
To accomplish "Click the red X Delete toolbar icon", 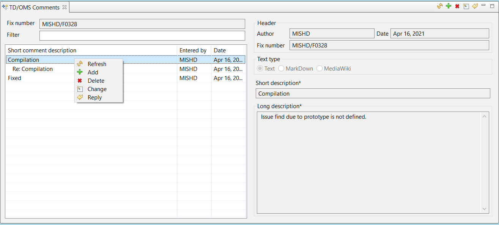I will click(457, 6).
